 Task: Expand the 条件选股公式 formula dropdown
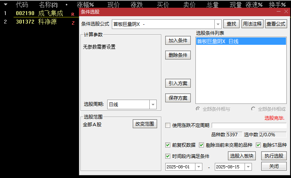point(218,24)
